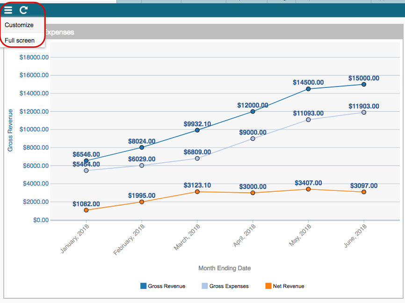Click the Month Ending Date axis title
The width and height of the screenshot is (405, 303).
[x=224, y=268]
